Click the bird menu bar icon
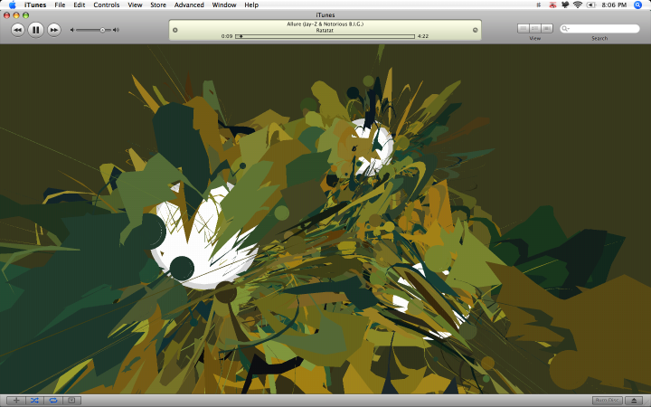Screen dimensions: 651x407 (x=565, y=5)
